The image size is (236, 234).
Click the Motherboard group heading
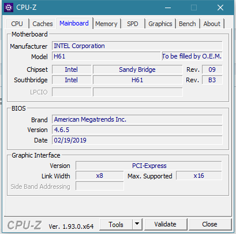(x=29, y=34)
